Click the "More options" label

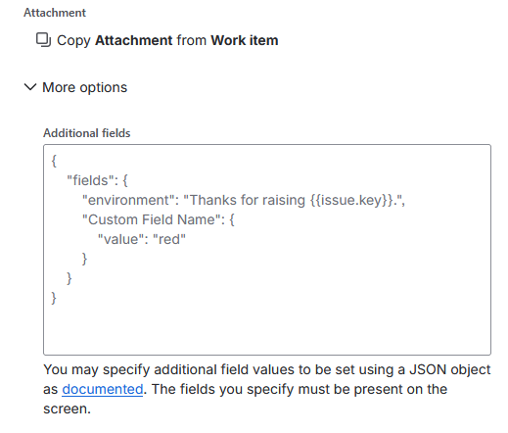85,87
